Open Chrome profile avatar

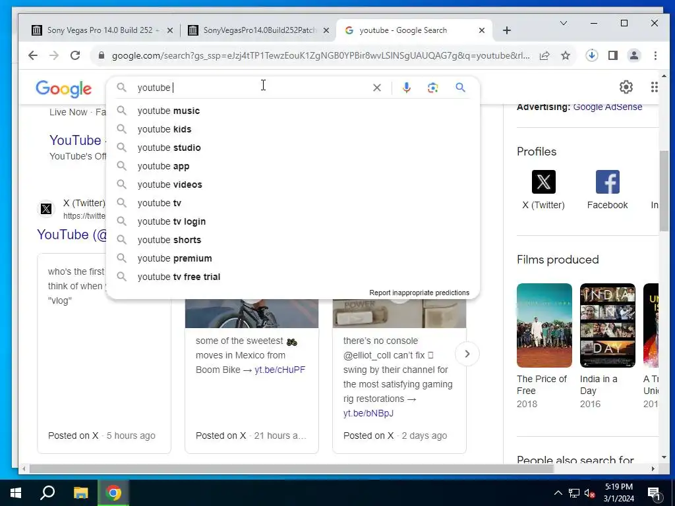pyautogui.click(x=634, y=55)
